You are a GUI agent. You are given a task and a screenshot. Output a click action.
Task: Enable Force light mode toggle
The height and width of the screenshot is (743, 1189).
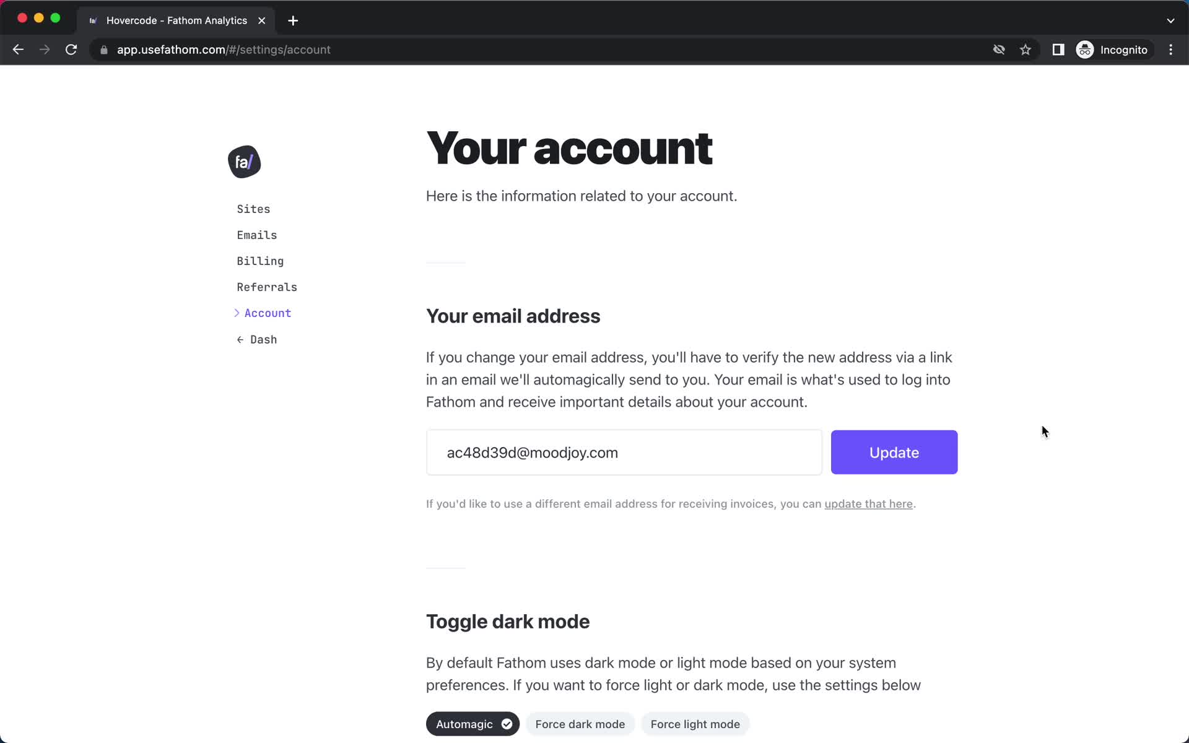click(695, 723)
